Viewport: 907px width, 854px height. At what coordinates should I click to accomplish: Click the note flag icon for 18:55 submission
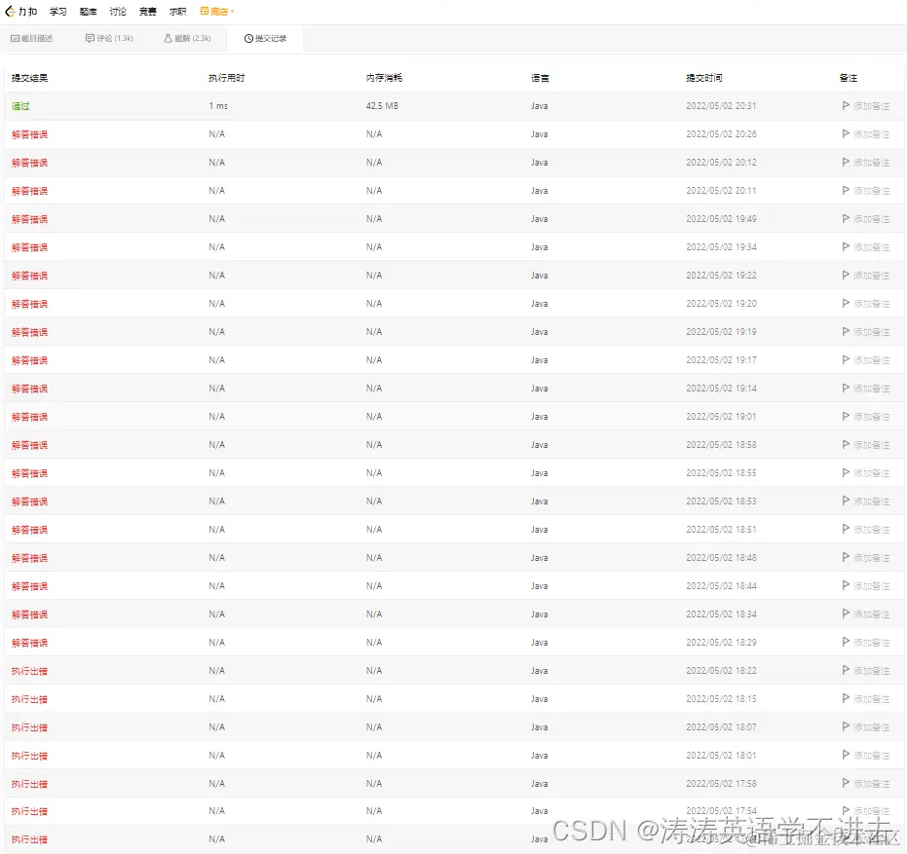[846, 473]
